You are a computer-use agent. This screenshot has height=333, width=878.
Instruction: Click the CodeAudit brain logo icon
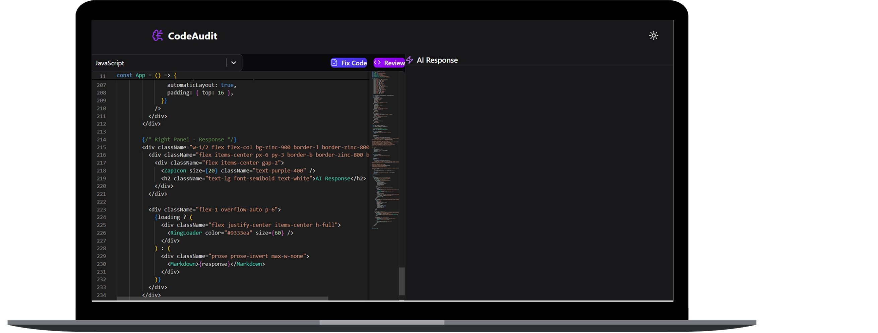point(157,36)
